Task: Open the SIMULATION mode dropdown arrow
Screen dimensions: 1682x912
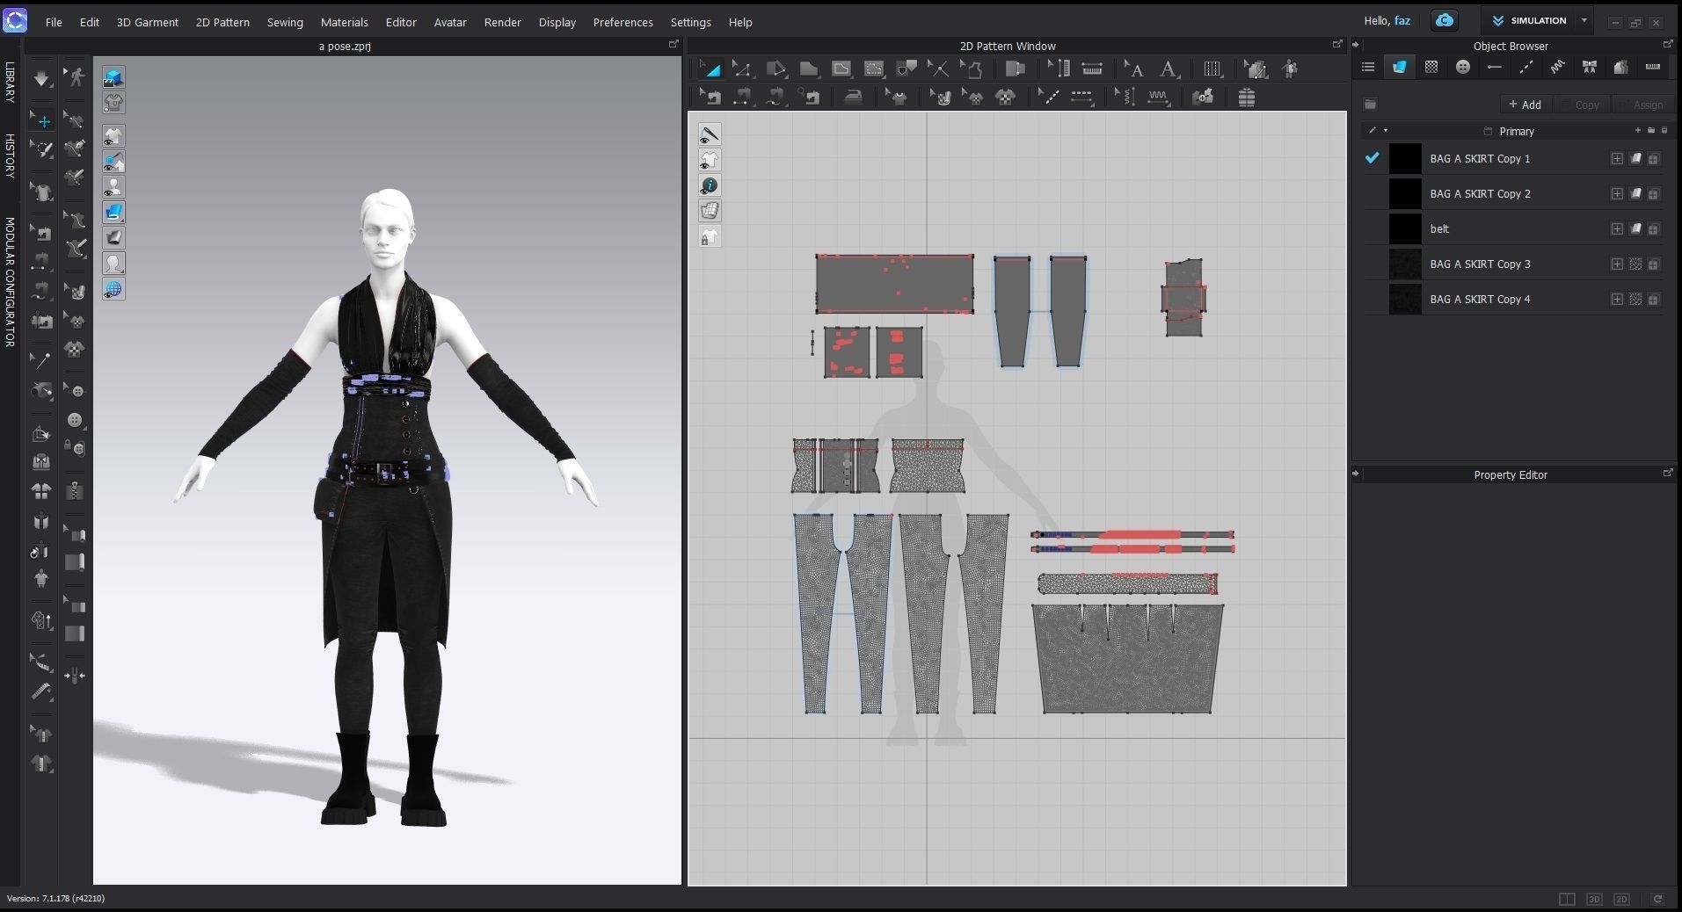Action: [1584, 20]
